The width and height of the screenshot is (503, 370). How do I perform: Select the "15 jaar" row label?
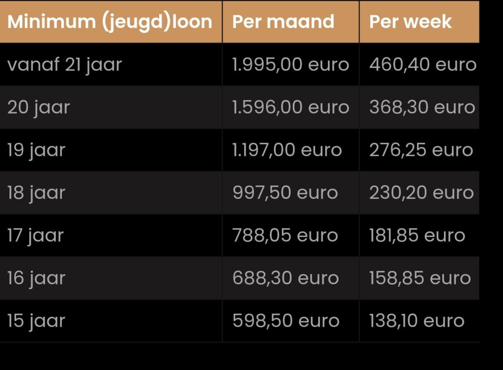pos(36,321)
